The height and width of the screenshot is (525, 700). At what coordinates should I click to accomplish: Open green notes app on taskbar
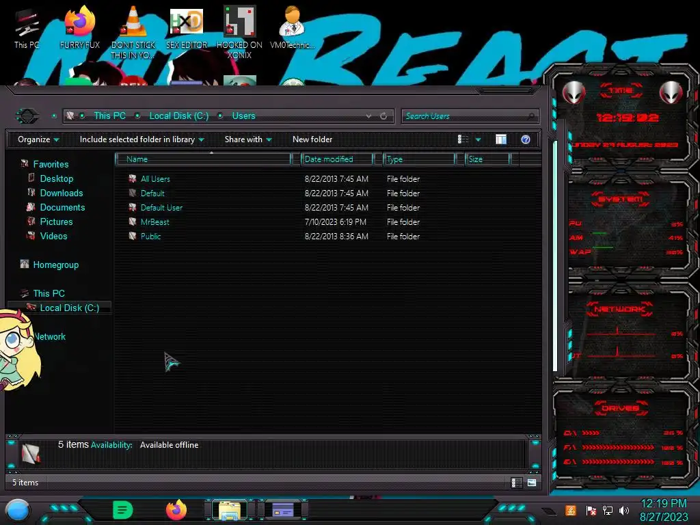[123, 510]
